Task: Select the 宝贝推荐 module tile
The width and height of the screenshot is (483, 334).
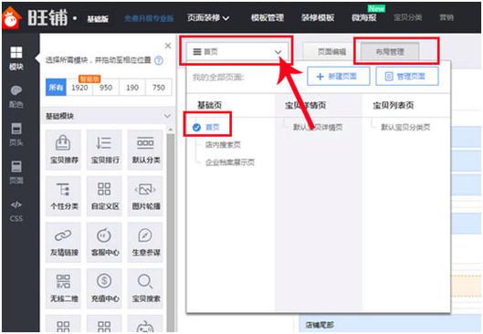Action: (x=63, y=150)
